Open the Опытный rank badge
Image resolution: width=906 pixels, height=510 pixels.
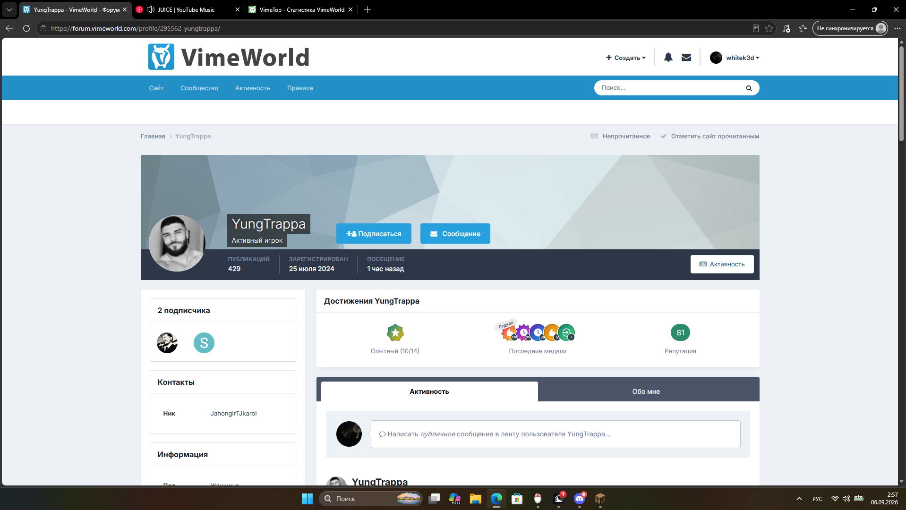[x=395, y=333]
